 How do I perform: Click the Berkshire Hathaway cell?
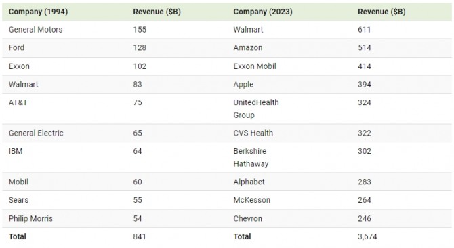[x=251, y=157]
